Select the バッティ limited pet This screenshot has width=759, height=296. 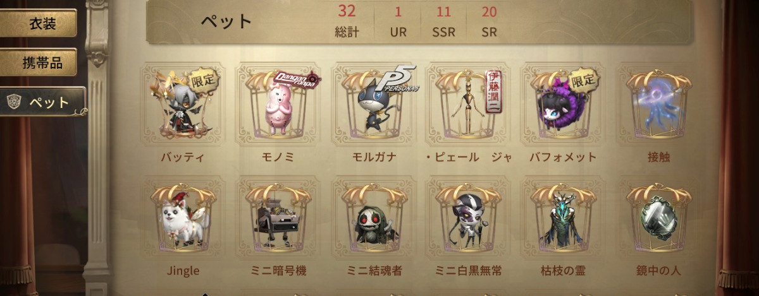(183, 104)
